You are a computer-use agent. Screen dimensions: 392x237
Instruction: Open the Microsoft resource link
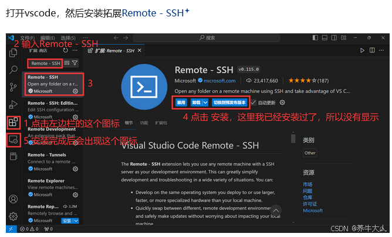313,211
